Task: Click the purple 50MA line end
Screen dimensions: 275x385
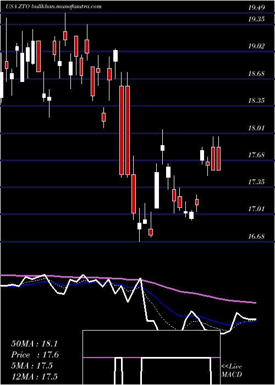Action: click(x=255, y=302)
